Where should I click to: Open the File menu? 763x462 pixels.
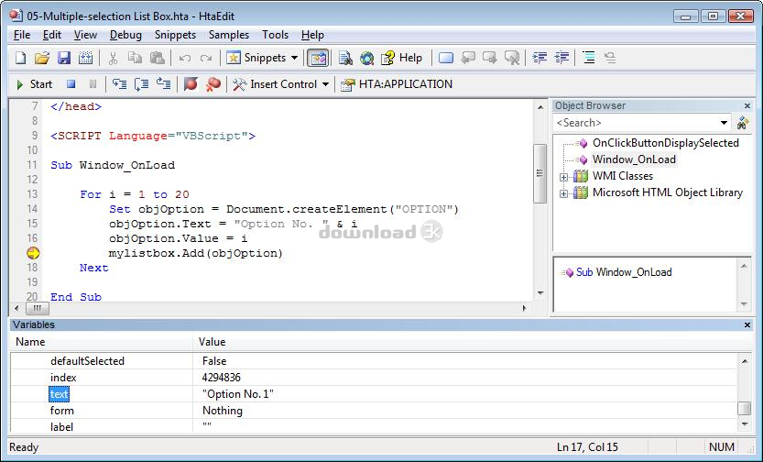pyautogui.click(x=22, y=35)
